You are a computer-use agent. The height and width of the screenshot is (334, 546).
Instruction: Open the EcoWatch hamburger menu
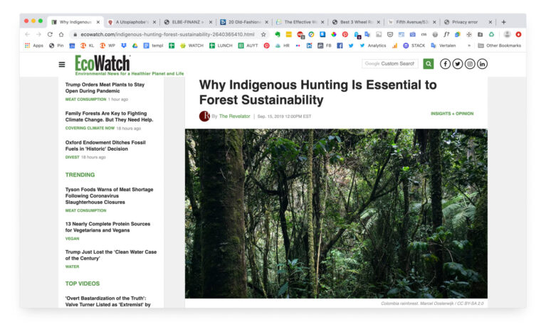tap(62, 64)
